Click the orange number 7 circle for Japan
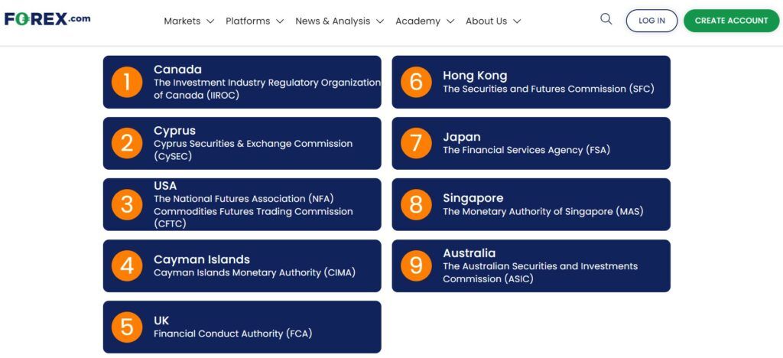 [416, 143]
